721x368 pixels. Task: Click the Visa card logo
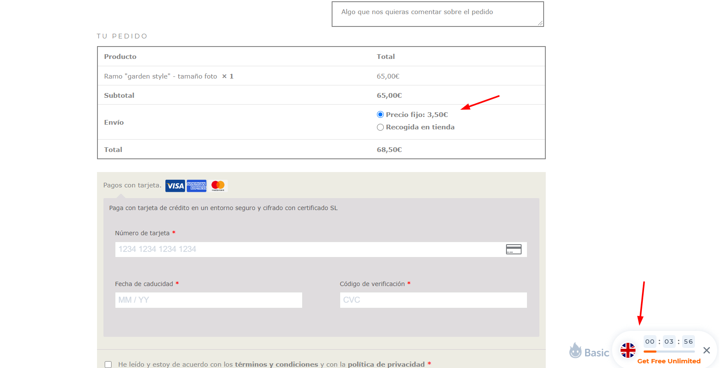coord(175,186)
